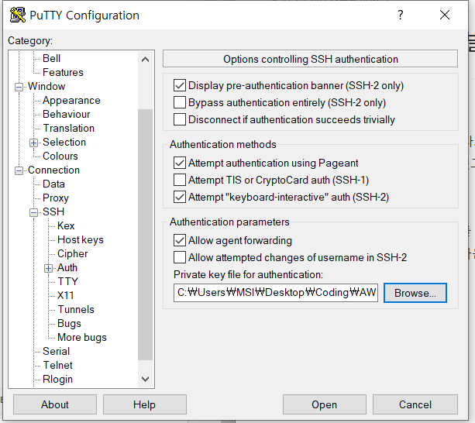Uncheck Attempt keyboard-interactive auth

pos(180,197)
